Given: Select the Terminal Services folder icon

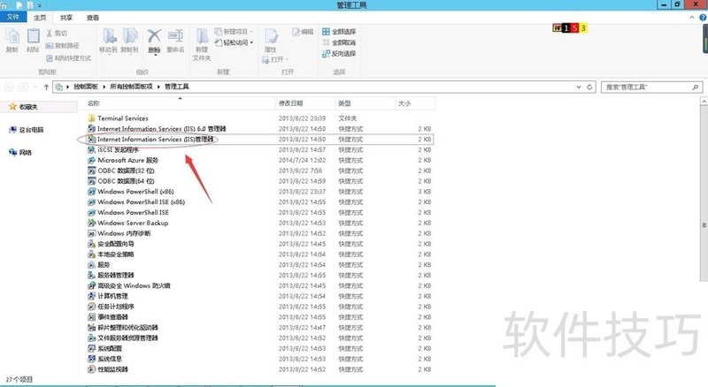Looking at the screenshot, I should [91, 118].
